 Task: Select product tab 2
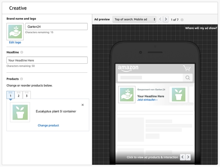click(x=18, y=95)
